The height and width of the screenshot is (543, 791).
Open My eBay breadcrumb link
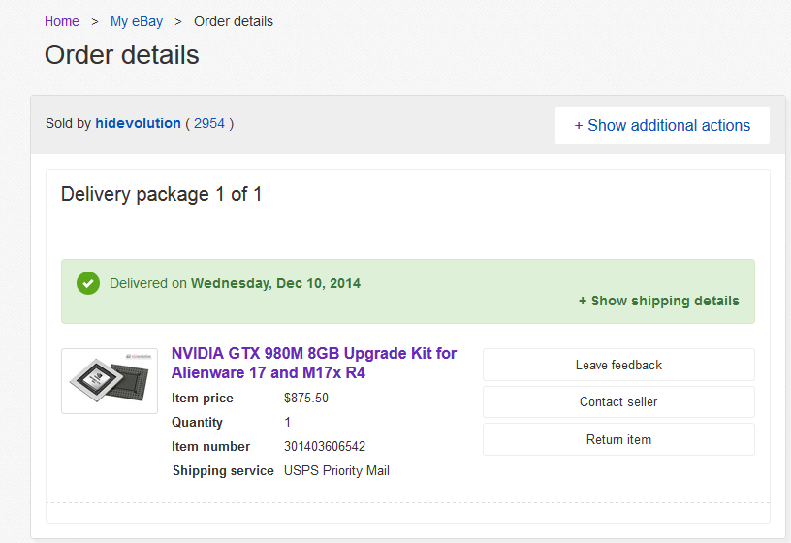pos(137,21)
